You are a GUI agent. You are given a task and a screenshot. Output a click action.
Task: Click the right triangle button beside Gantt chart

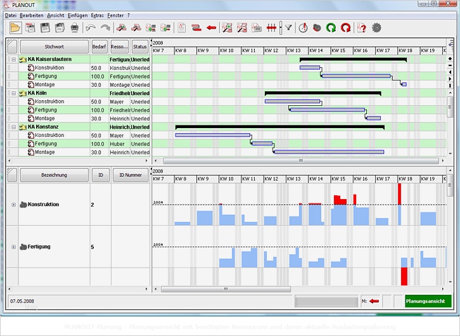450,79
